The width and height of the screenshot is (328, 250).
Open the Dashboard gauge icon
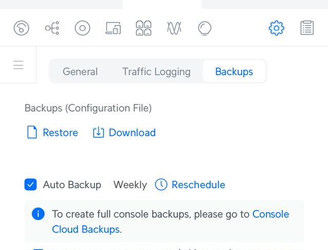coord(21,28)
